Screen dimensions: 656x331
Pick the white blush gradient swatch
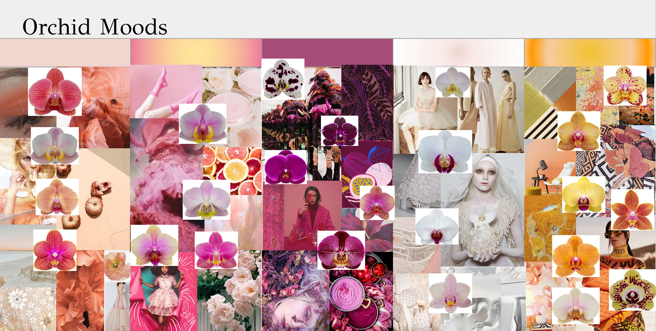[459, 52]
